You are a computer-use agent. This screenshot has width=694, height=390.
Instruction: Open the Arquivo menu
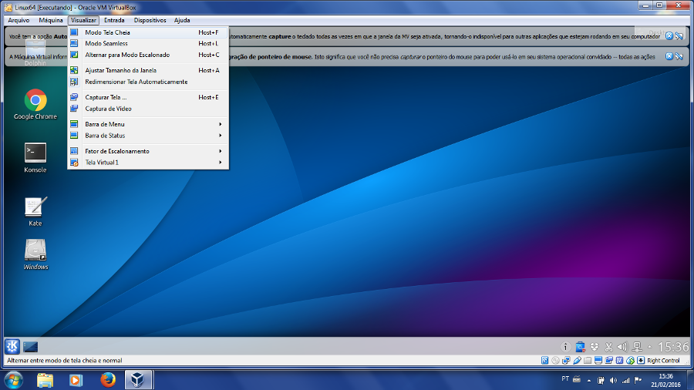pos(19,20)
